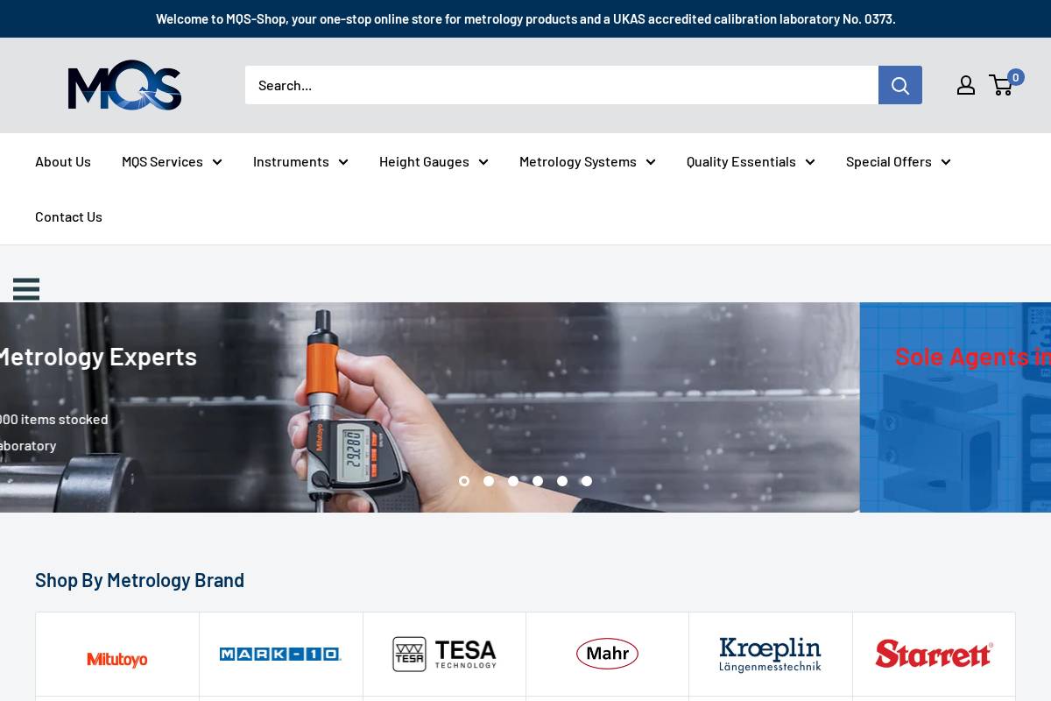The width and height of the screenshot is (1051, 701).
Task: Click the my account icon
Action: (x=966, y=85)
